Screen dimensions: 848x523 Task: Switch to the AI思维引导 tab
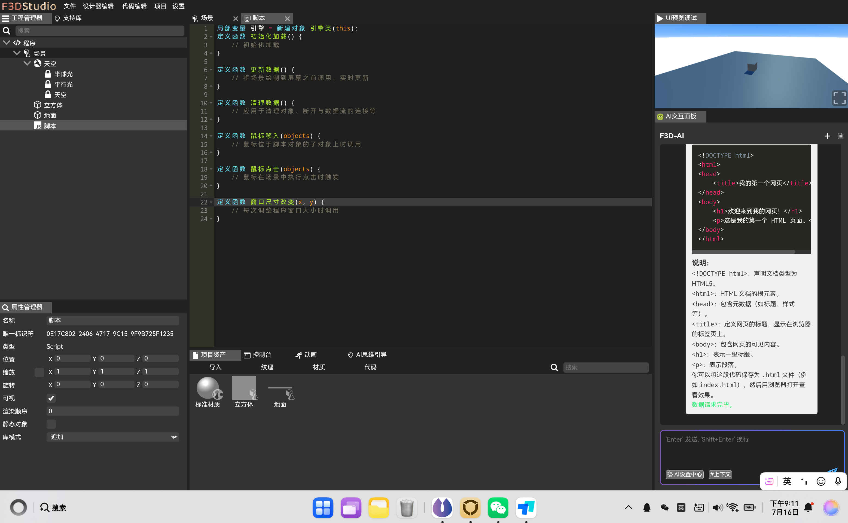coord(367,355)
